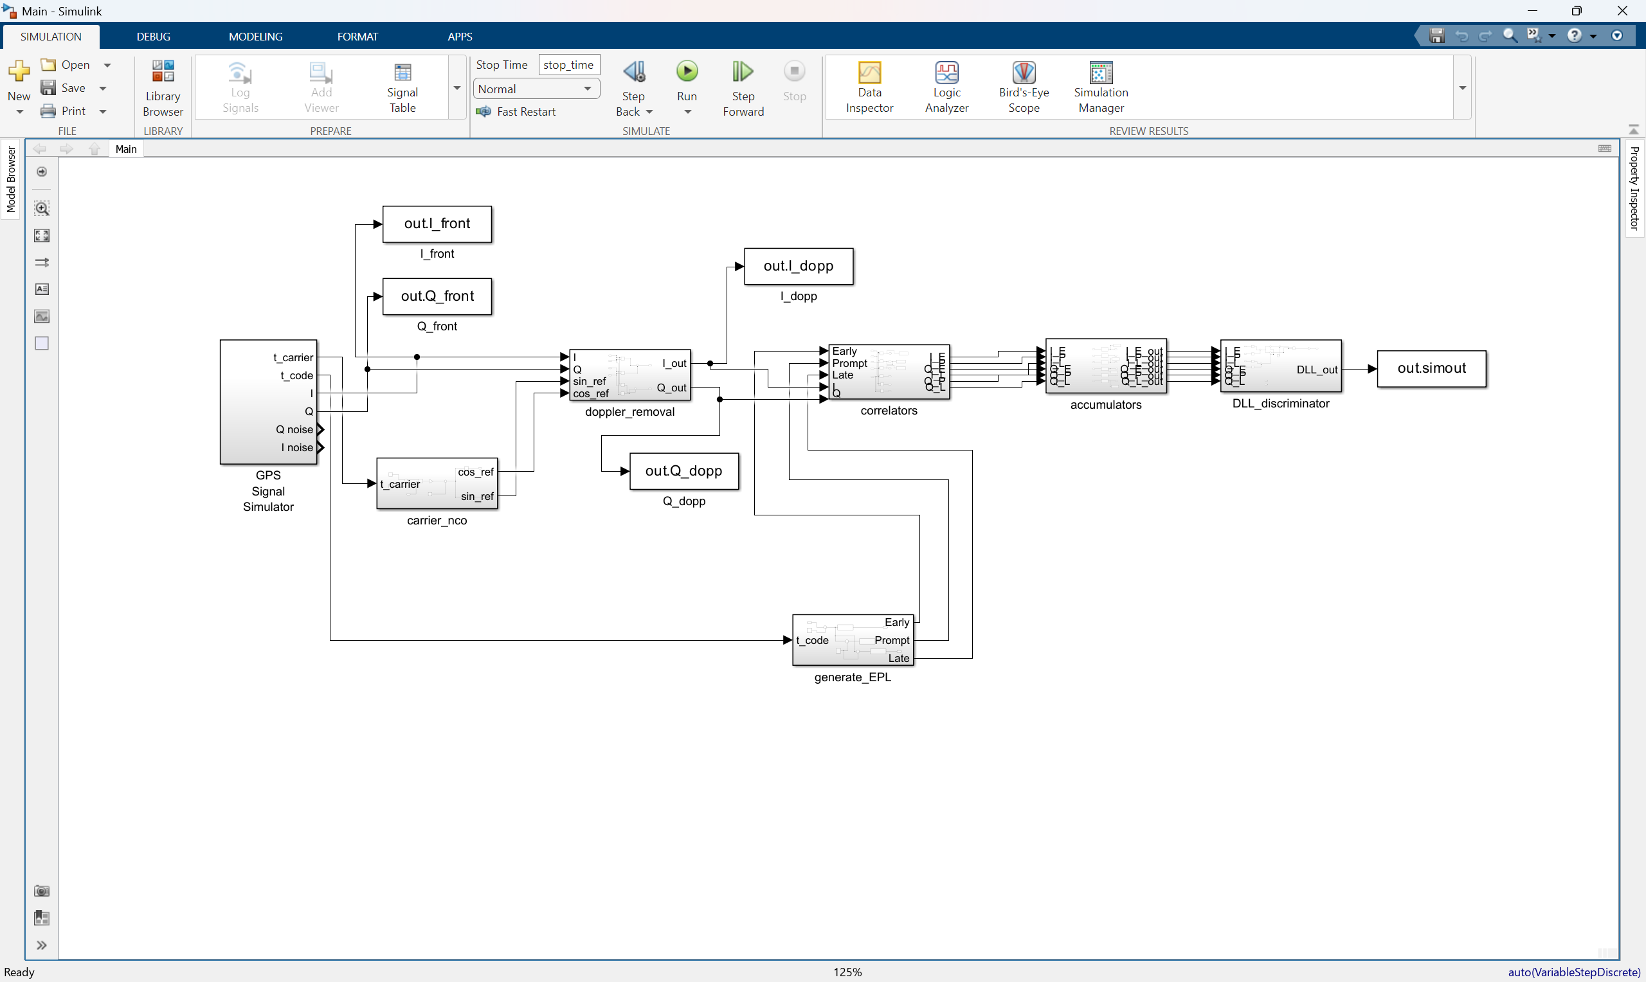Click Step Forward
Screen dimensions: 1646x982
click(x=743, y=88)
